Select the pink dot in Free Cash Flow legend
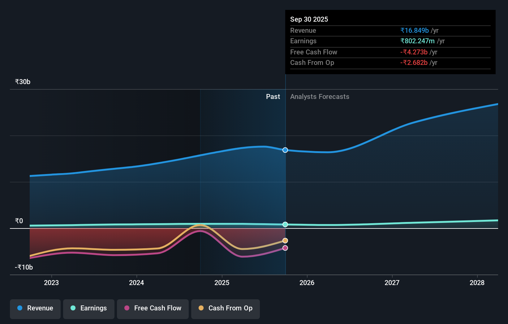The image size is (508, 324). click(x=127, y=308)
